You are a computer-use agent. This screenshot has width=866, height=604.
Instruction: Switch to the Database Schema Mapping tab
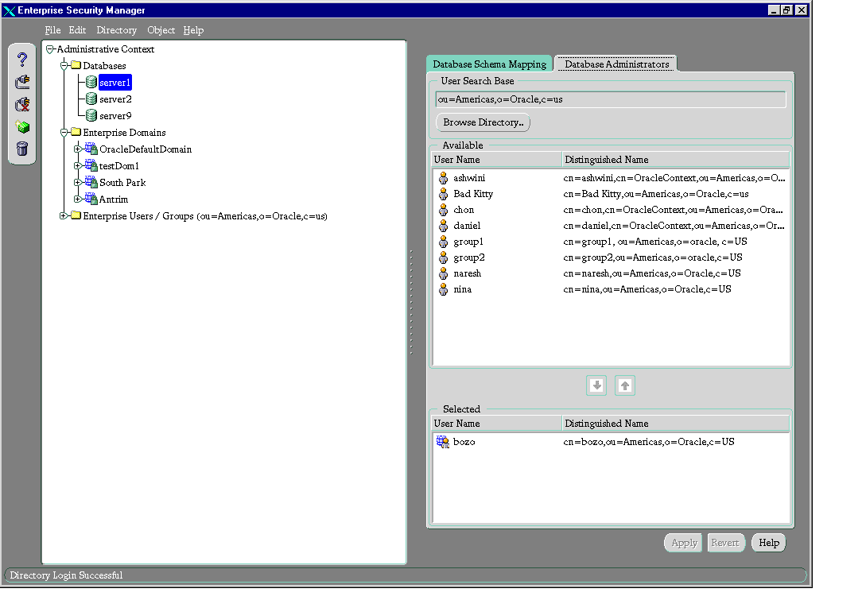pyautogui.click(x=489, y=64)
